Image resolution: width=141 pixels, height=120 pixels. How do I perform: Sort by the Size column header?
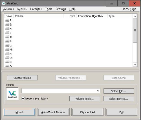(x=70, y=16)
